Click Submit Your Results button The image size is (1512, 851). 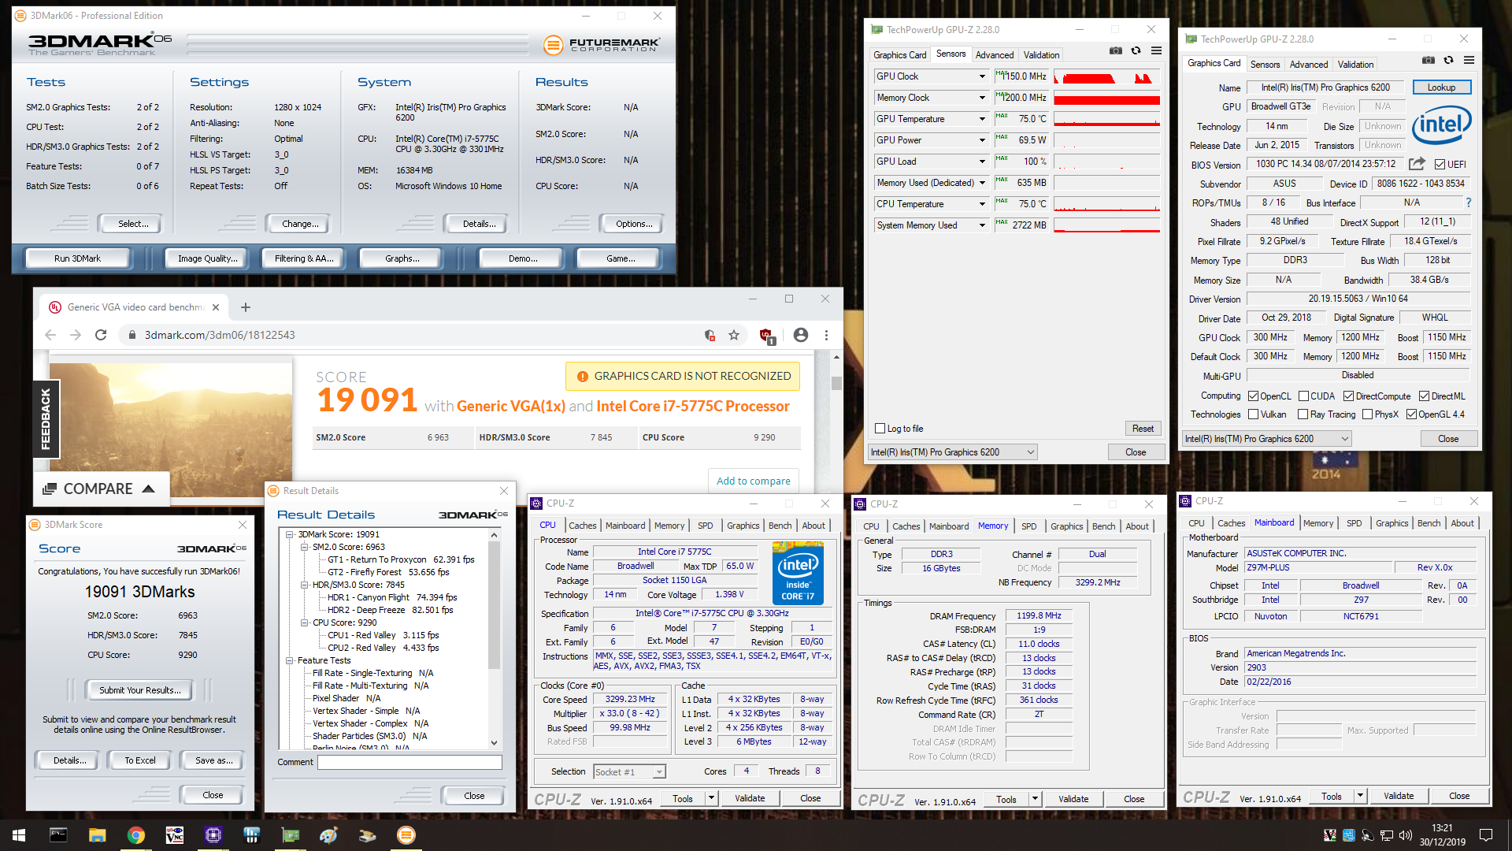click(139, 690)
